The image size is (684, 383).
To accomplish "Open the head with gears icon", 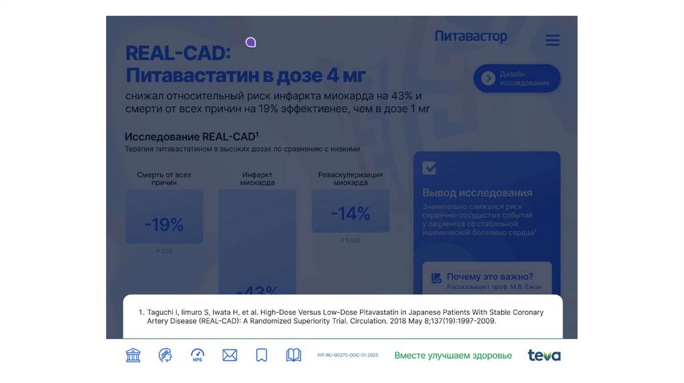I will pos(165,355).
